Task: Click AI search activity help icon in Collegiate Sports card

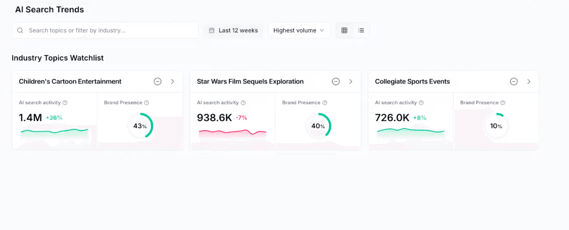Action: click(421, 103)
